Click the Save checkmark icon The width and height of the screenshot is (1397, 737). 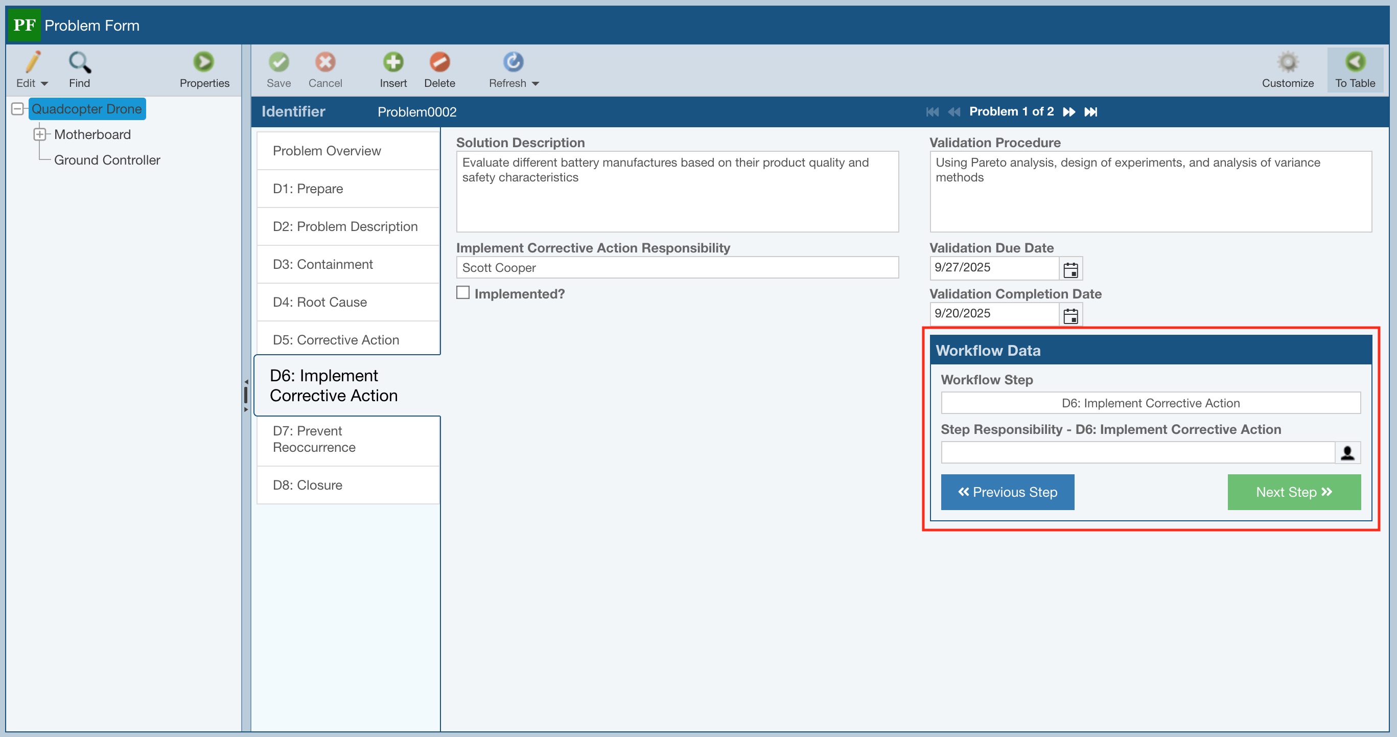point(279,62)
